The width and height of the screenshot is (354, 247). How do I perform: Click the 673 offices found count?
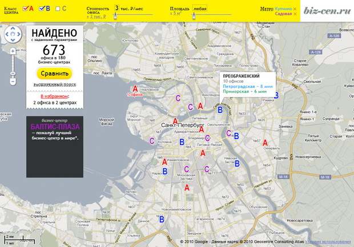coord(54,50)
